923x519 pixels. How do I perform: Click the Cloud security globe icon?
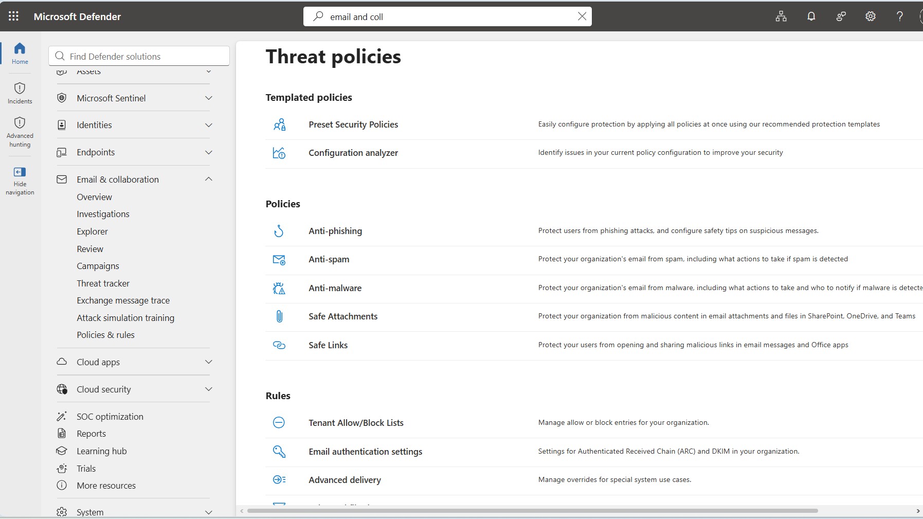coord(62,389)
